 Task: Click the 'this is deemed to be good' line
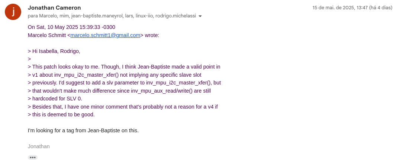point(61,115)
